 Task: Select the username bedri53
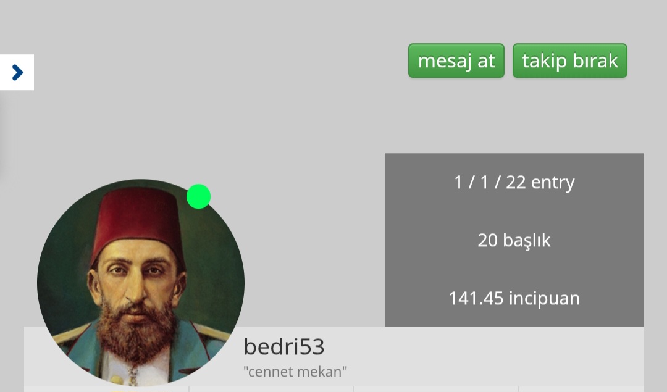tap(283, 346)
